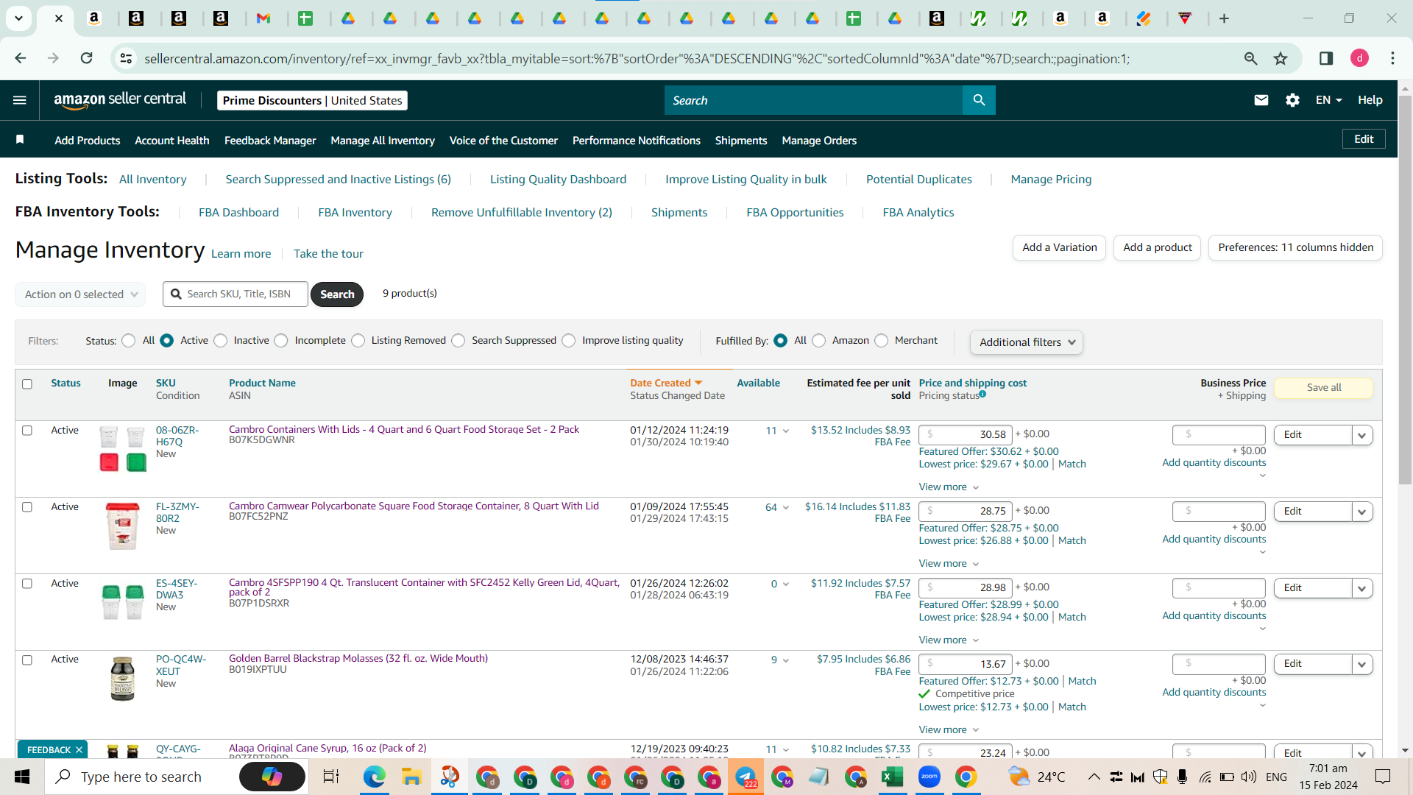Screen dimensions: 1413x795
Task: Open Search Suppressed and Inactive Listings link
Action: point(338,179)
